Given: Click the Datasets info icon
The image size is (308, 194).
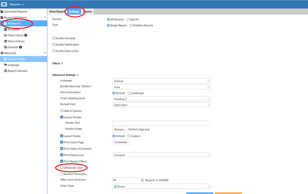Looking at the screenshot, I should tap(20, 47).
